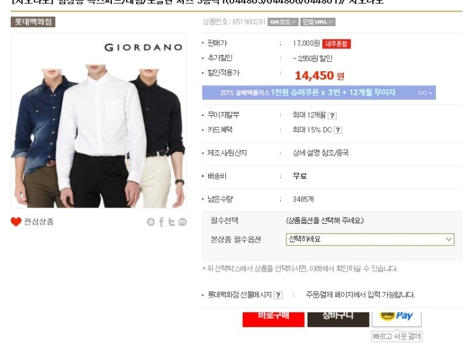Click the 2015 설혜택플러스 coupon banner text
The image size is (471, 355).
click(x=307, y=92)
